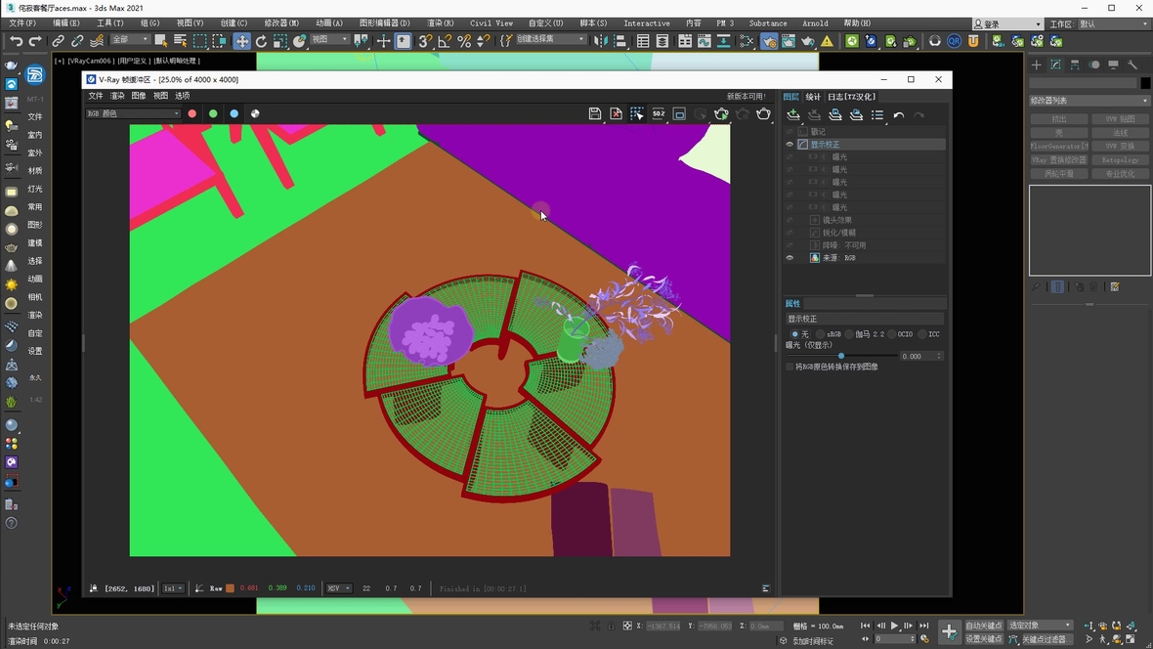Click the save image icon in frame buffer

pyautogui.click(x=594, y=114)
